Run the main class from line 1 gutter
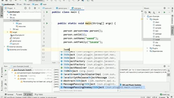Viewport: 174px width, 98px height. [x=47, y=12]
